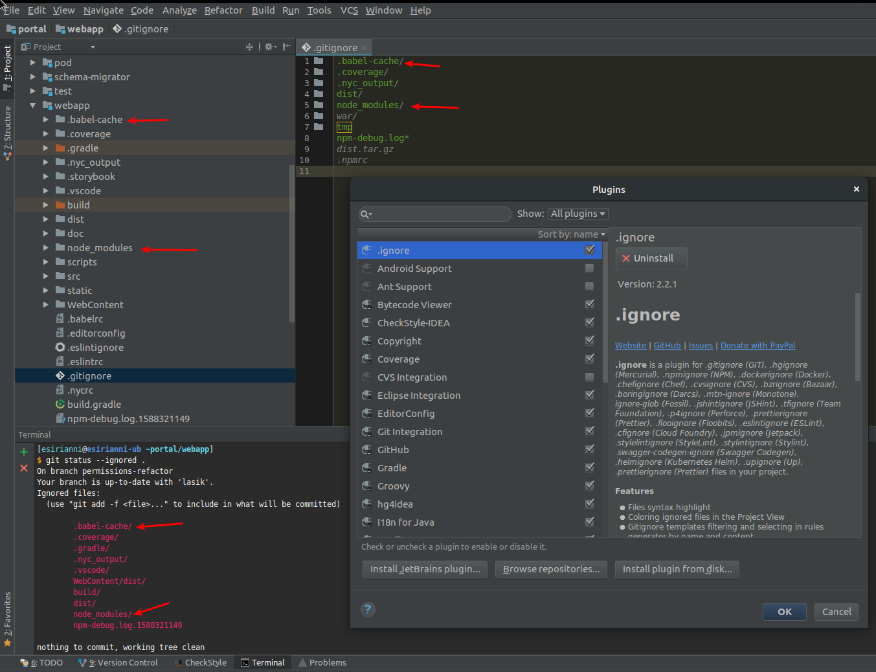
Task: Open the View menu
Action: 63,10
